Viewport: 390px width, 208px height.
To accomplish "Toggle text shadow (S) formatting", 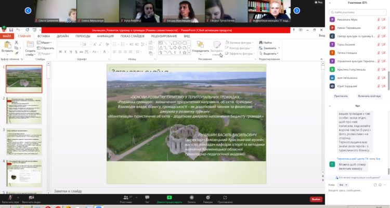I will [x=76, y=52].
